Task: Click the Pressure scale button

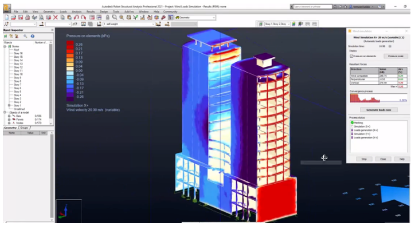Action: pos(396,56)
